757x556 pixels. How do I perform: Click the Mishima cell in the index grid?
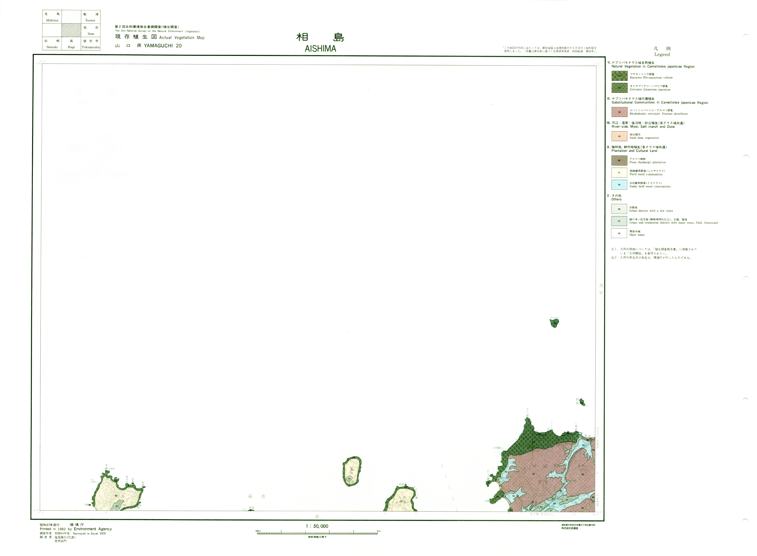[x=52, y=17]
